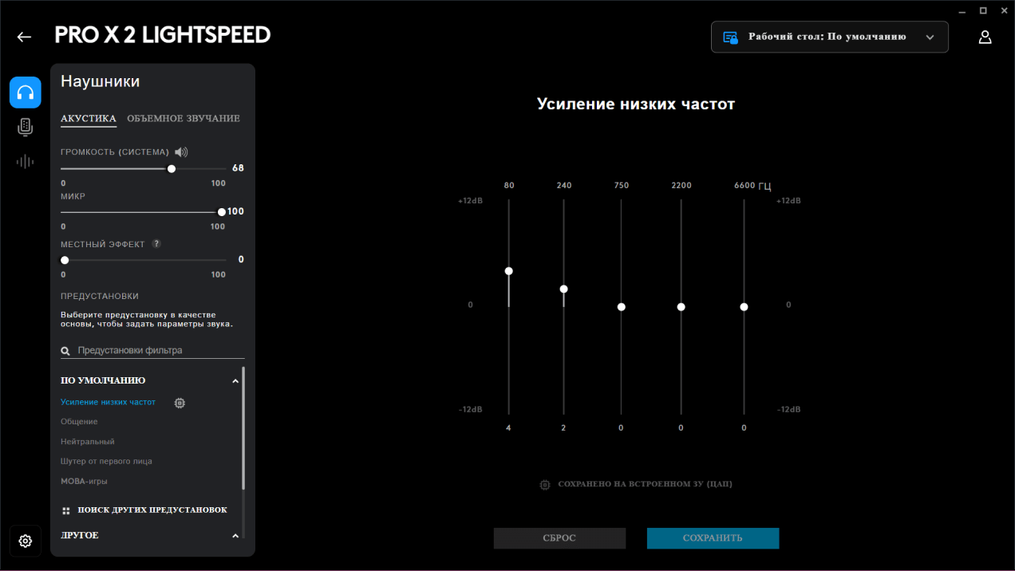Open settings gear at bottom left
The image size is (1015, 571).
click(26, 541)
